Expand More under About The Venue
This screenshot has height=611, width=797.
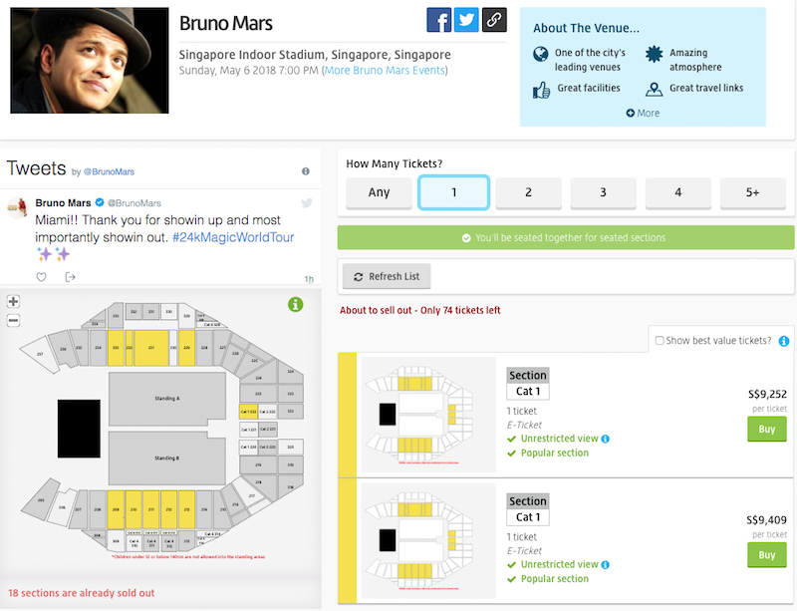click(643, 113)
